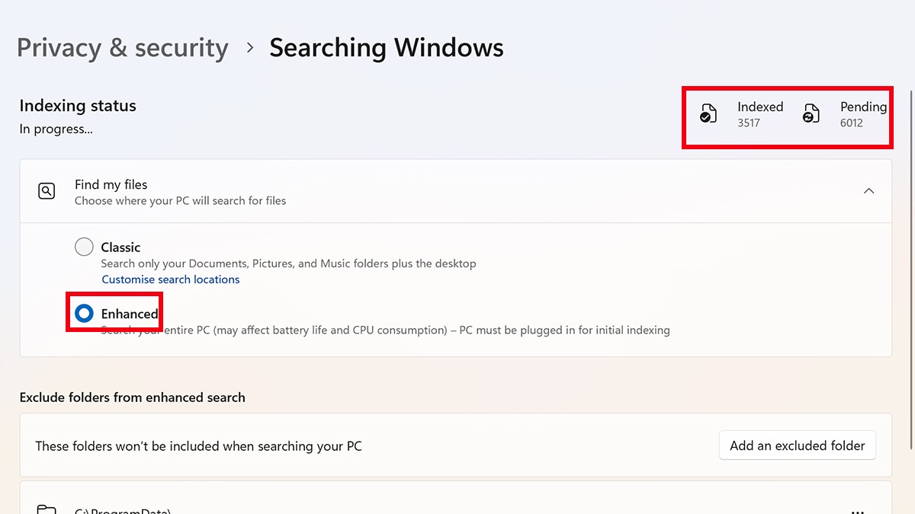Screen dimensions: 915x514
Task: Click Add an excluded folder button
Action: click(798, 445)
